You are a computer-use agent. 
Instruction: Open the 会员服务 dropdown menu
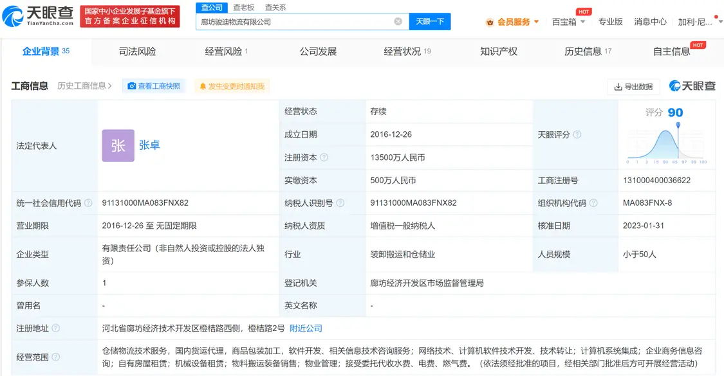coord(512,22)
